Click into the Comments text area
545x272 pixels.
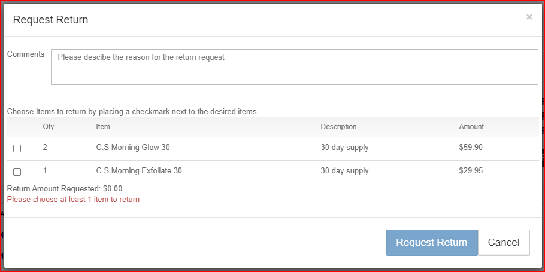[x=294, y=67]
